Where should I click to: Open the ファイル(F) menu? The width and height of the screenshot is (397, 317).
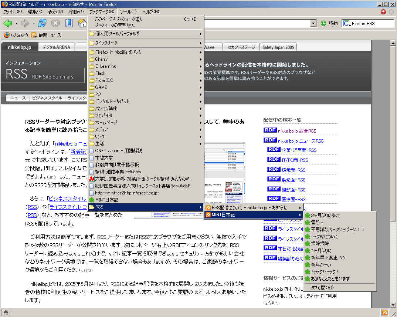point(13,12)
